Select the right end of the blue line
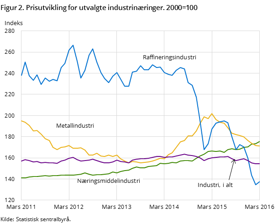 pos(259,182)
